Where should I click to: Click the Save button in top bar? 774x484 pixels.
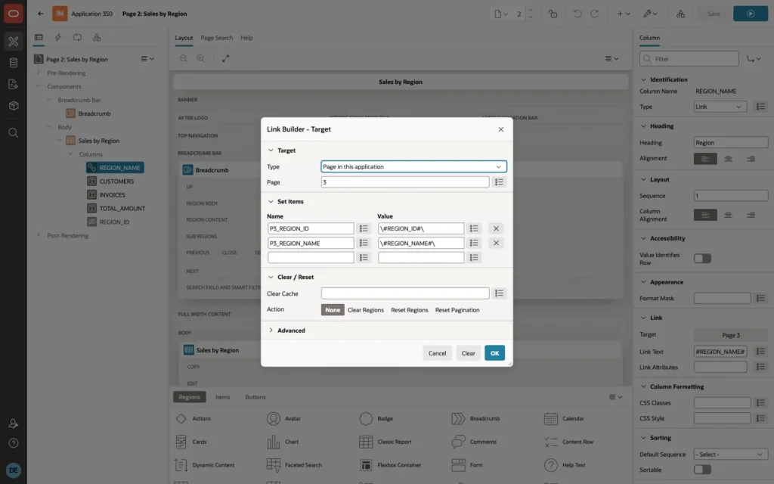pyautogui.click(x=714, y=14)
